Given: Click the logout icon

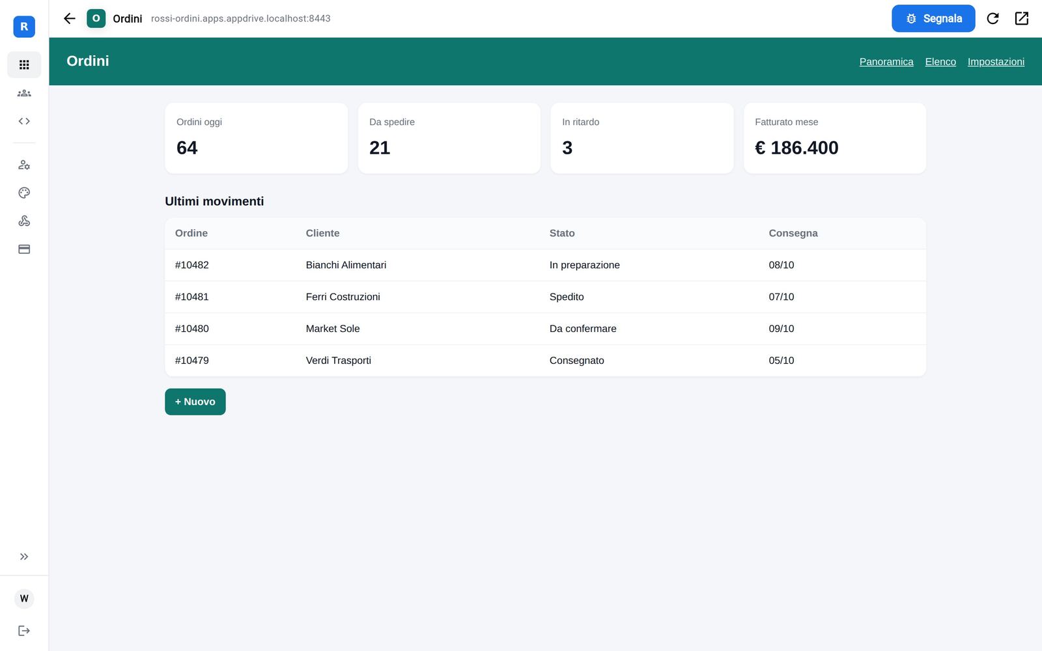Looking at the screenshot, I should tap(24, 630).
